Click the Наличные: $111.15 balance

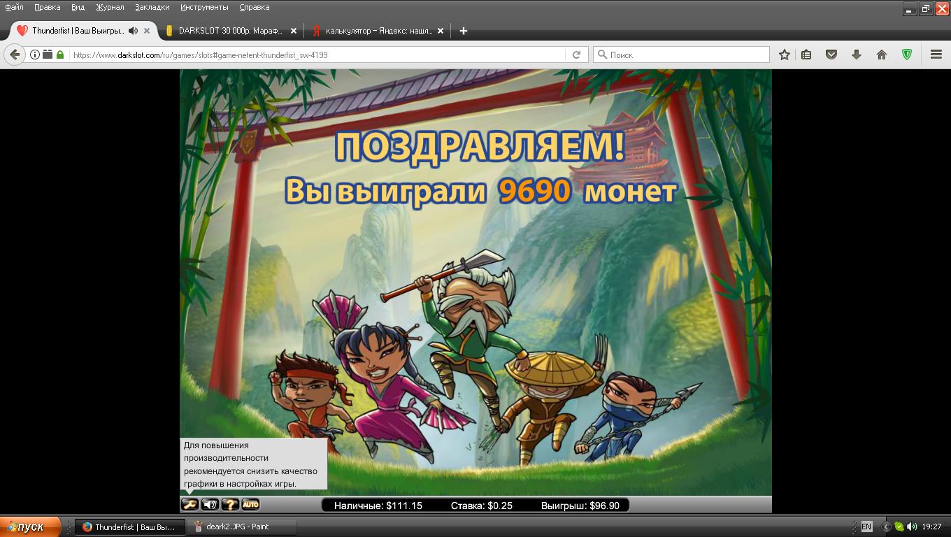pos(378,506)
